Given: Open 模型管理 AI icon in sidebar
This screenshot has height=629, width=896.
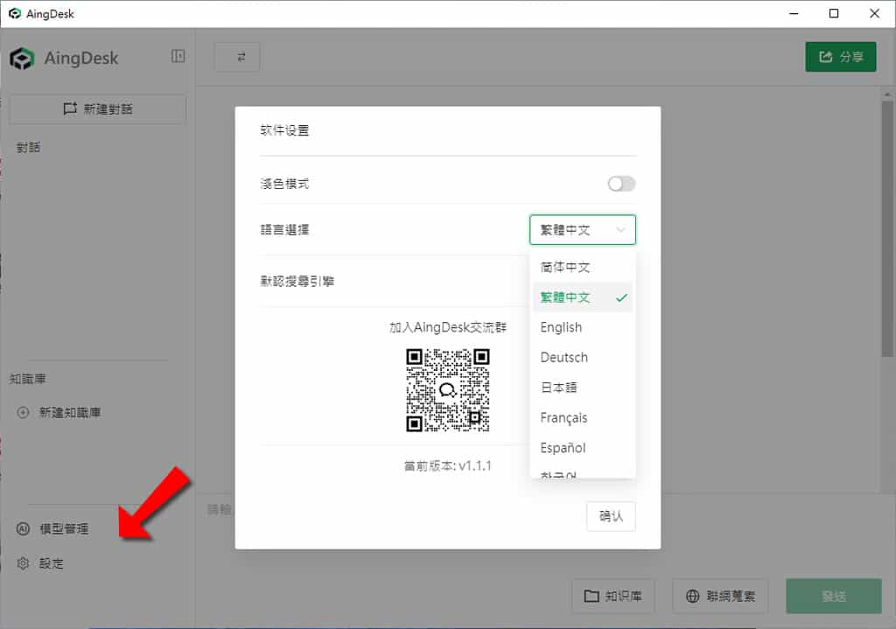Looking at the screenshot, I should [x=23, y=528].
